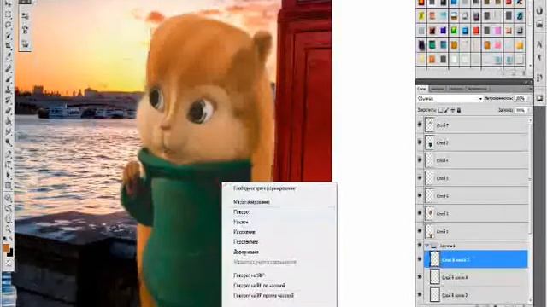
Task: Select the History Brush tool
Action: [9, 101]
